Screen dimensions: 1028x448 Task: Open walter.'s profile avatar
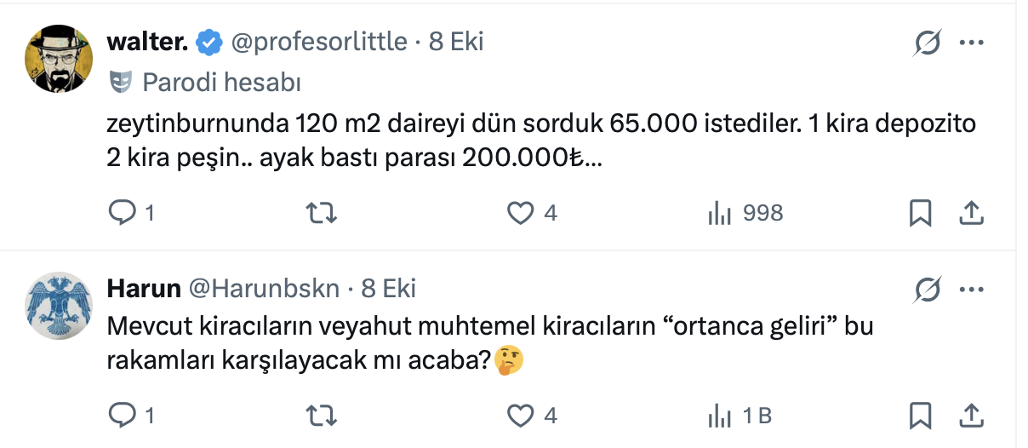[x=56, y=58]
